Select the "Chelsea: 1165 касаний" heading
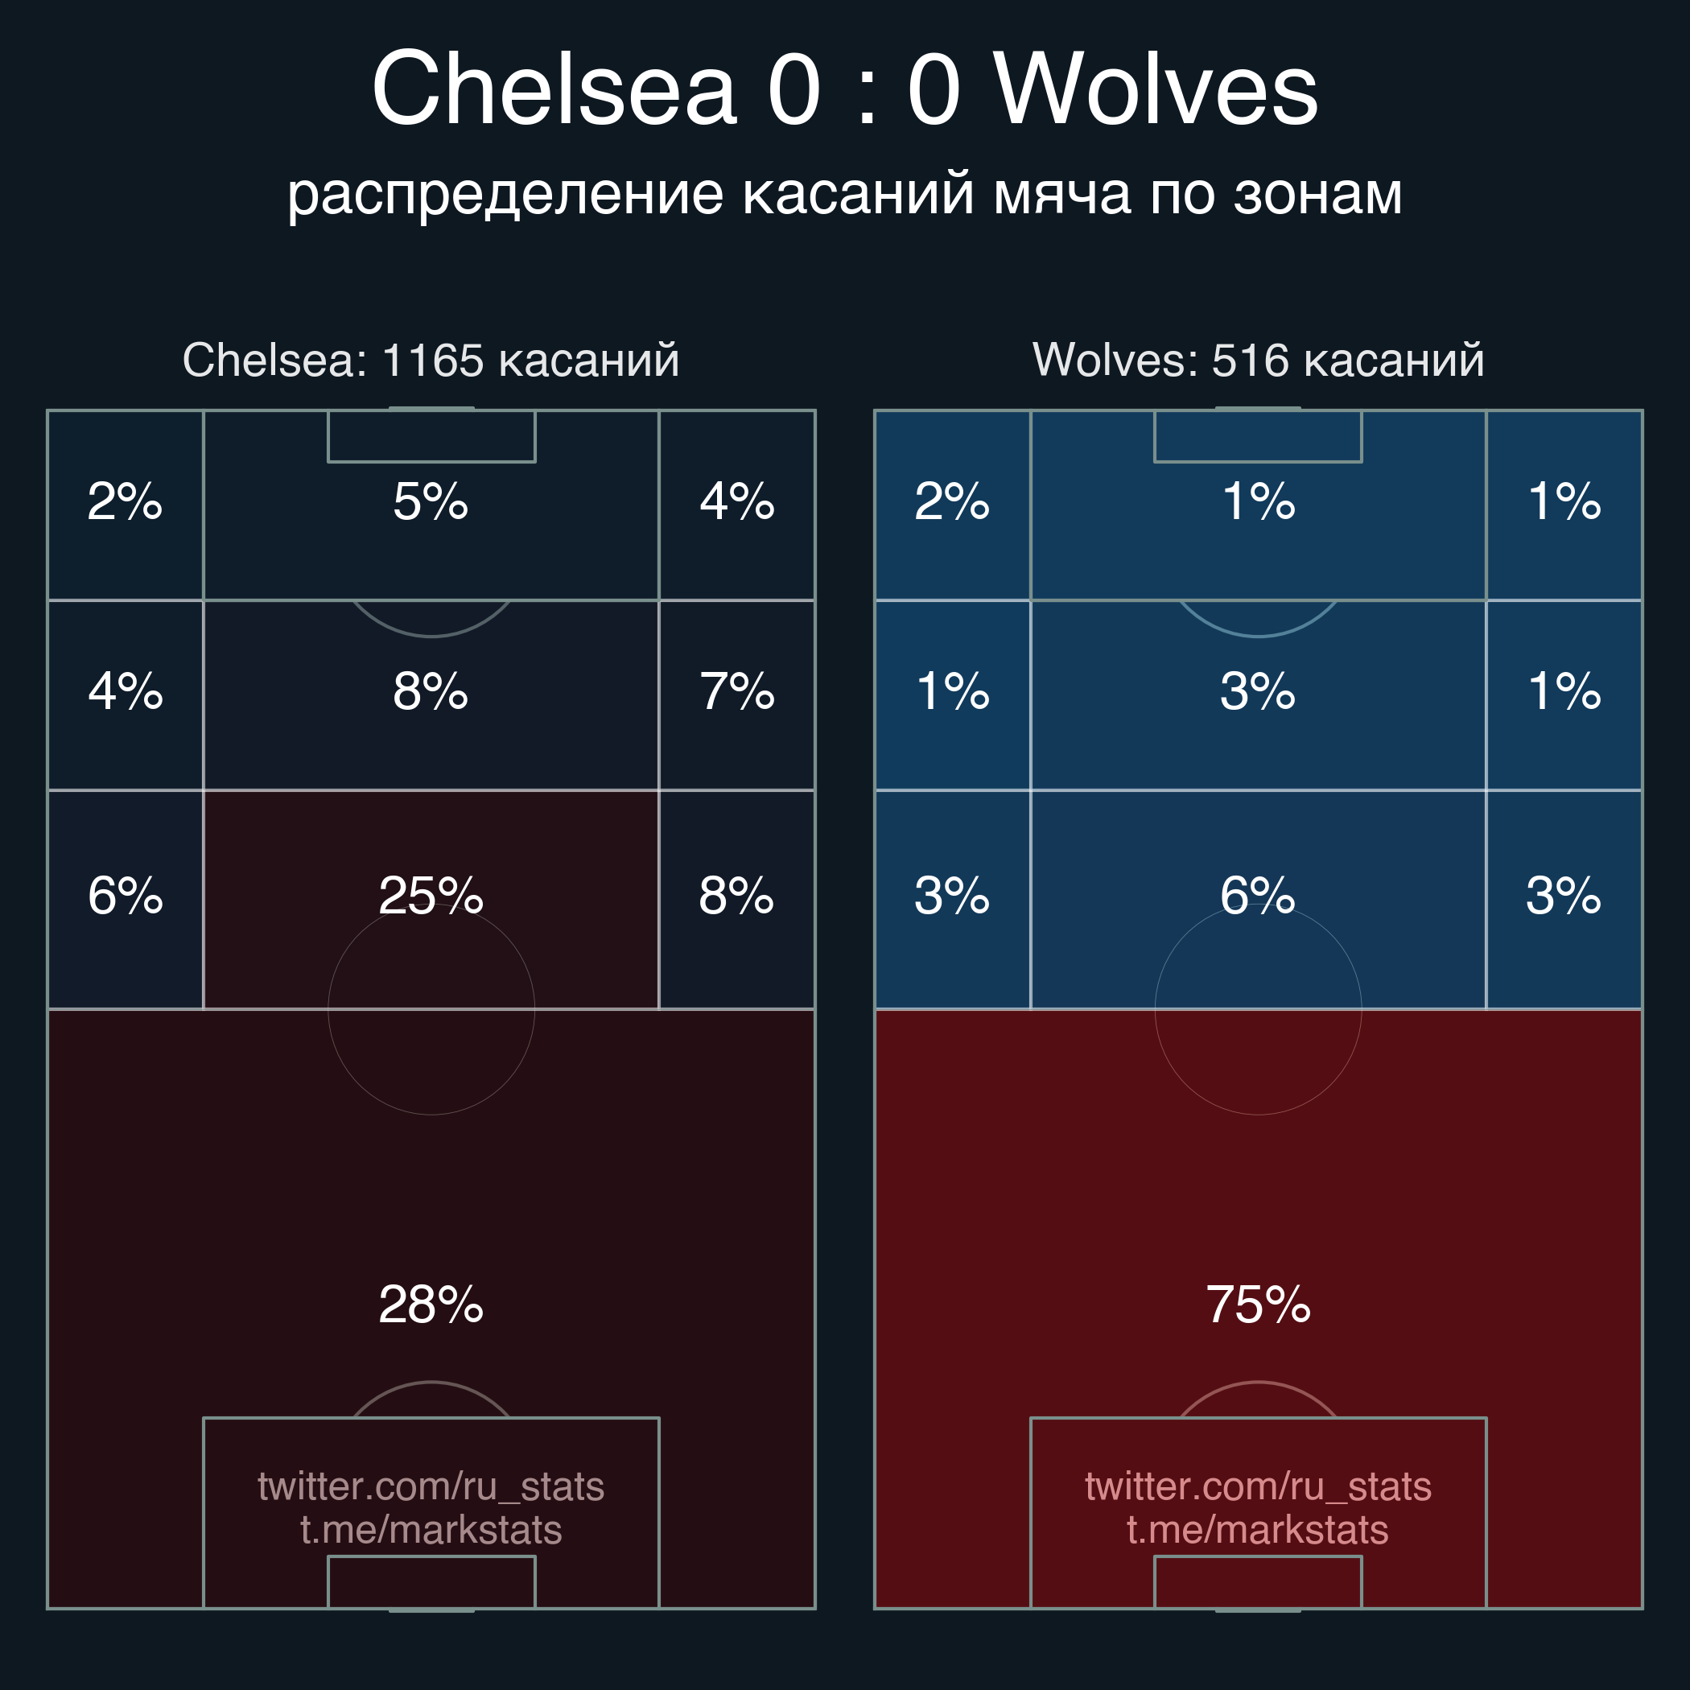This screenshot has width=1690, height=1690. click(x=431, y=360)
